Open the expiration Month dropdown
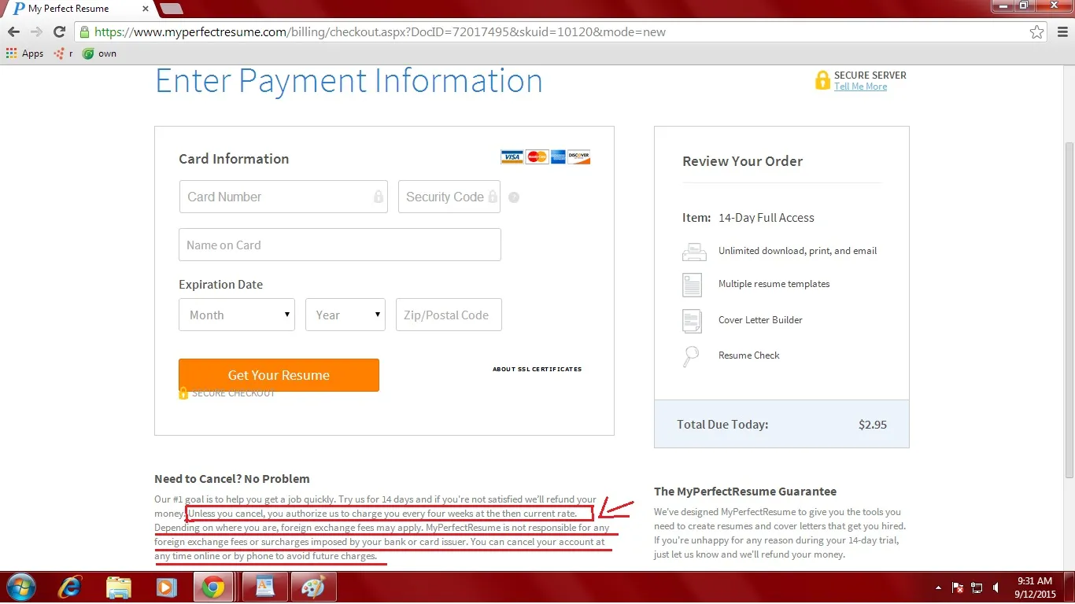Screen dimensions: 1075x604 tap(237, 315)
